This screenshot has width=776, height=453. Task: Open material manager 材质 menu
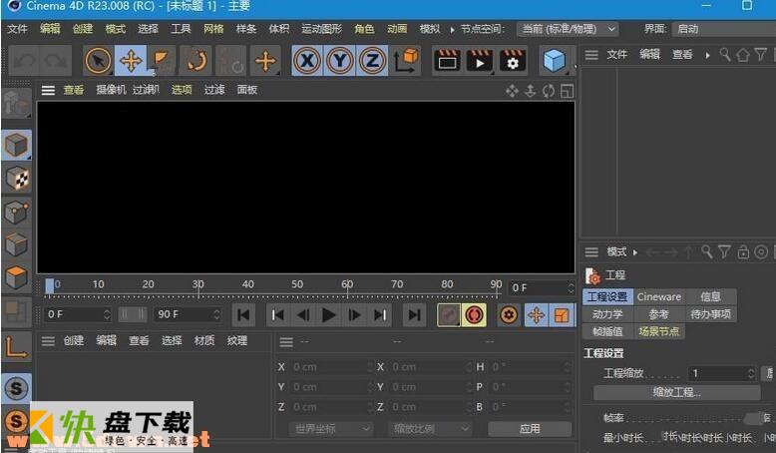[x=203, y=340]
